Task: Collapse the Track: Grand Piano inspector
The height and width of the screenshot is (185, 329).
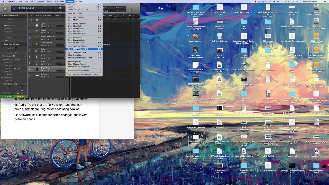Action: (x=2, y=44)
